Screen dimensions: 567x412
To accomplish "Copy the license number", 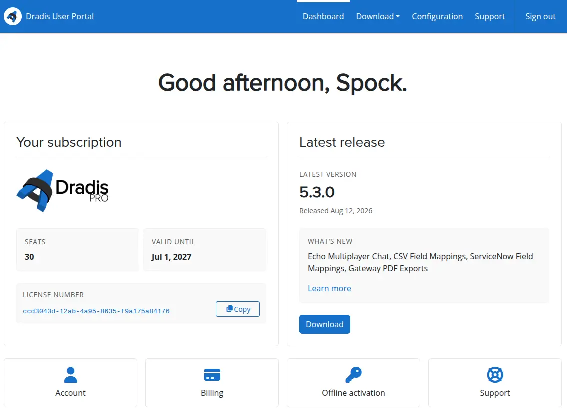I will coord(238,309).
